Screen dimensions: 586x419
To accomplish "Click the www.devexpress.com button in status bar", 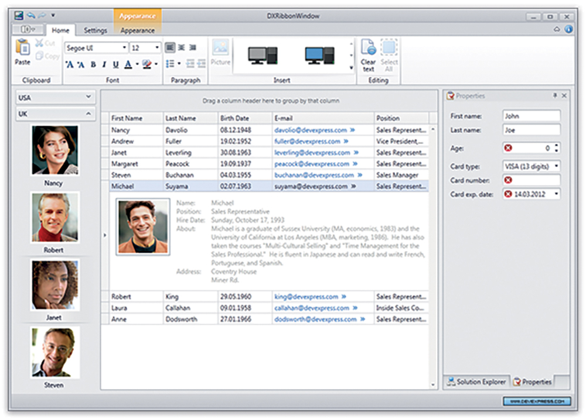I will pos(536,401).
